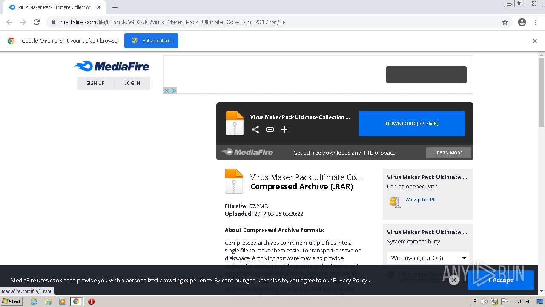Open the Chrome three-dot menu

(x=536, y=22)
